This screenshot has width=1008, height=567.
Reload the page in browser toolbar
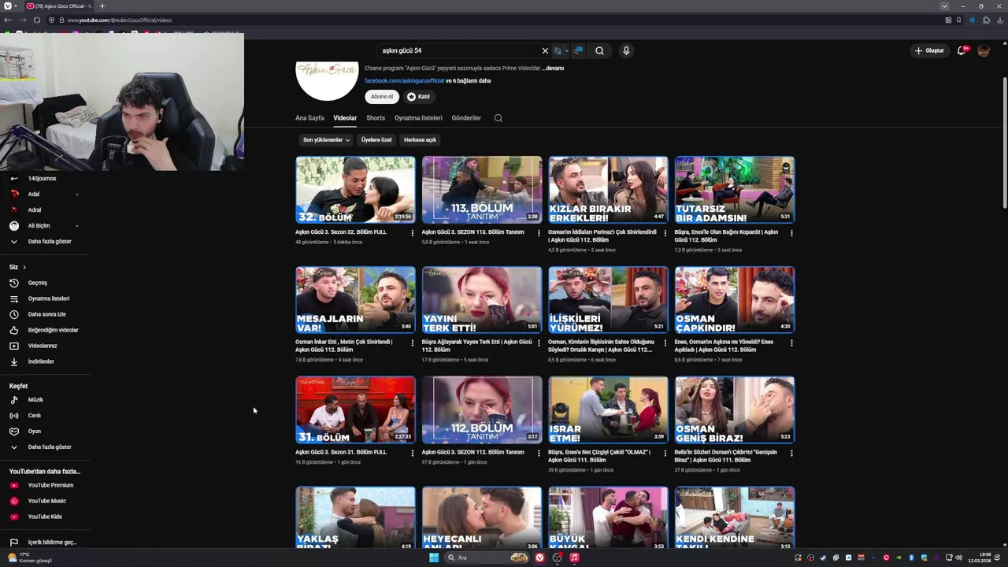coord(36,20)
